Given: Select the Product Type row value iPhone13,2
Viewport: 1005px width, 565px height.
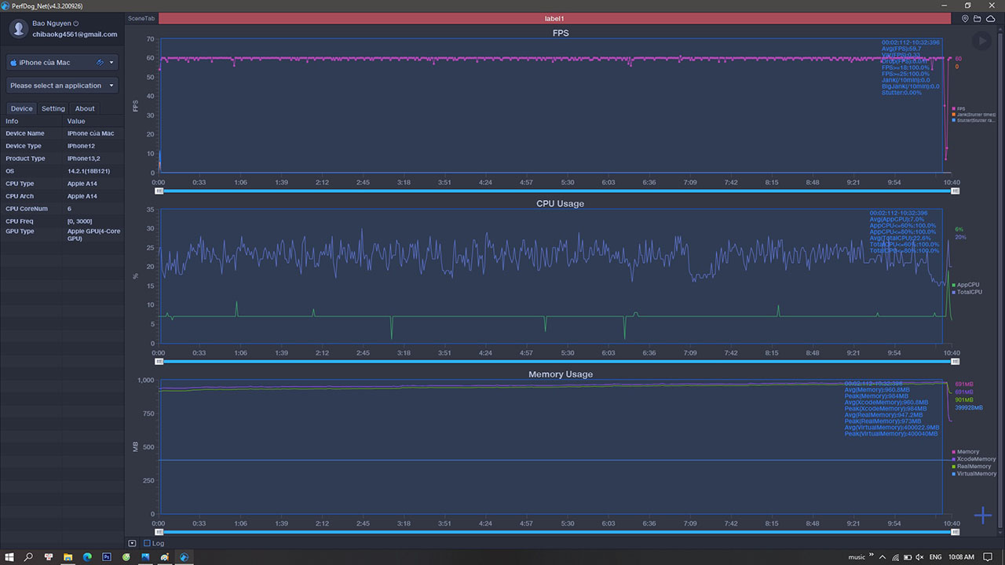Looking at the screenshot, I should [x=84, y=159].
